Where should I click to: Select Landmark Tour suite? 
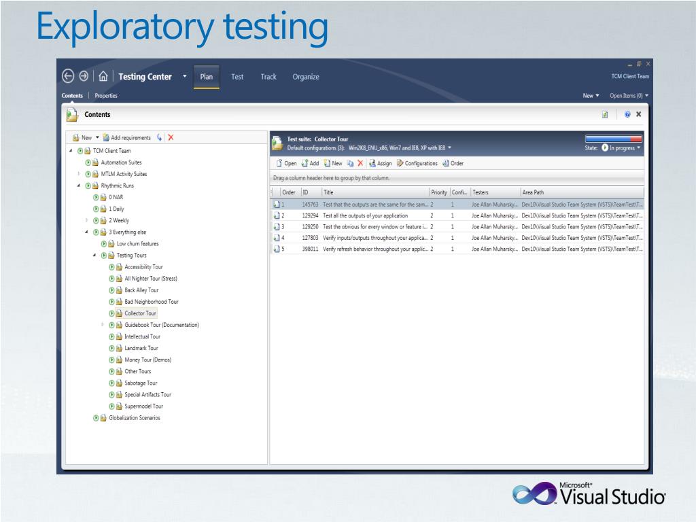[x=141, y=348]
